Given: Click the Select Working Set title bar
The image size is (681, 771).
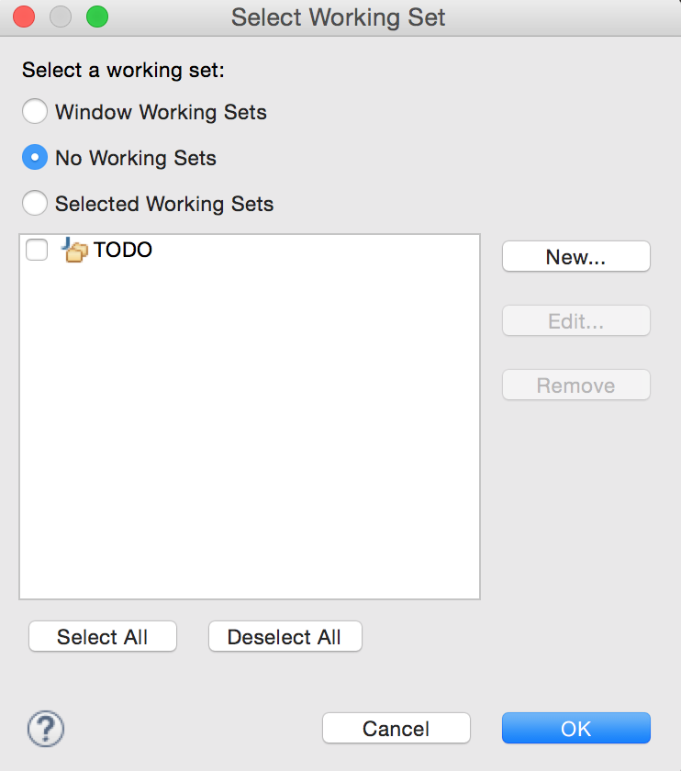Looking at the screenshot, I should click(339, 17).
